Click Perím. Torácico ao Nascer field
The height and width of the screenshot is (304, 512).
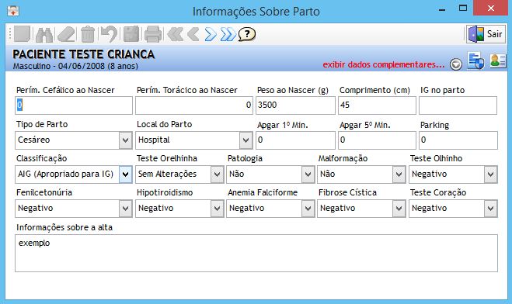pyautogui.click(x=194, y=105)
